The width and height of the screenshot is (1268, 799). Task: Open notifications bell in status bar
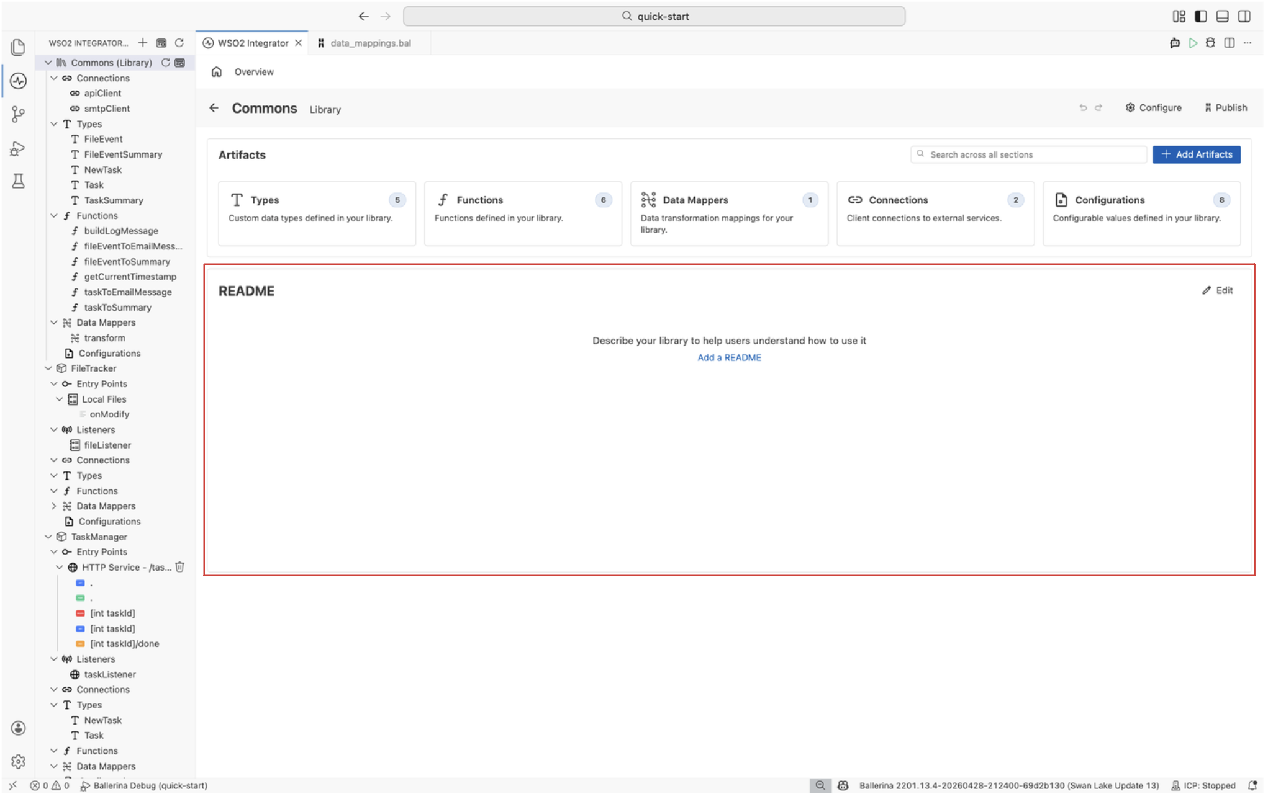[1252, 786]
